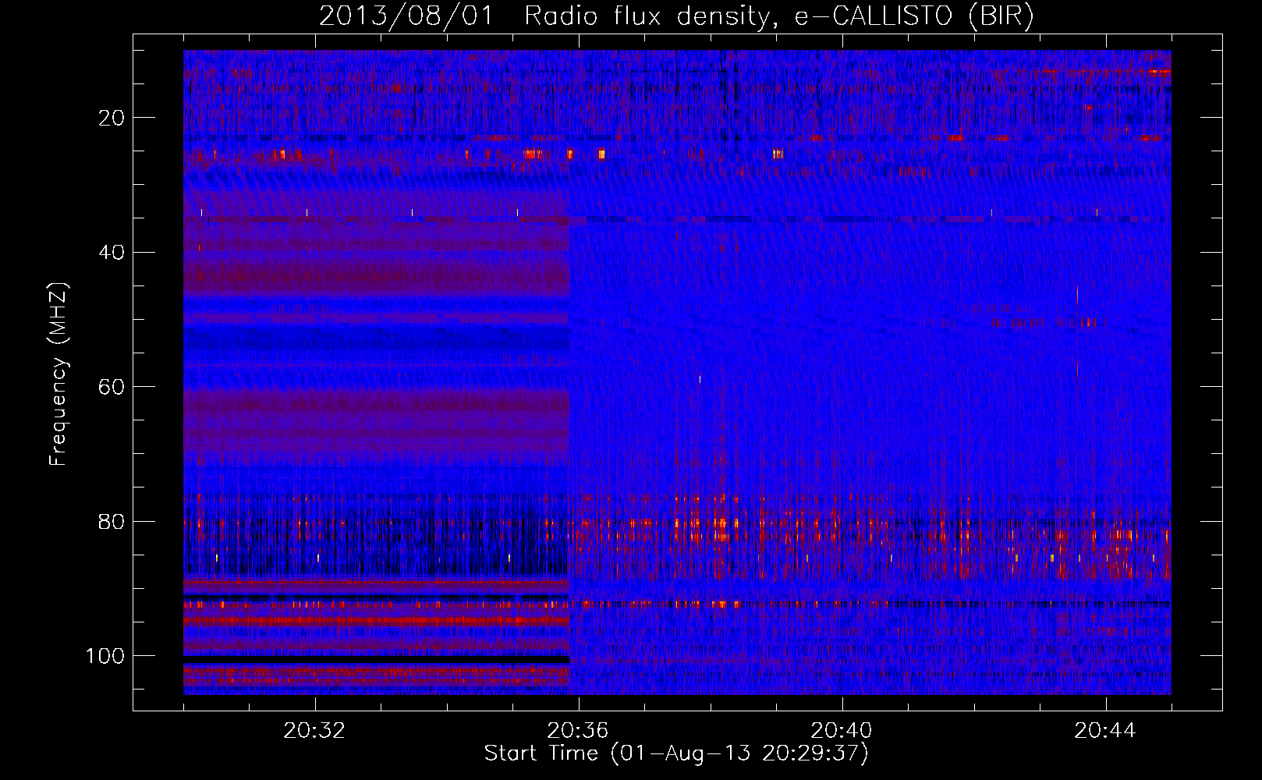Click the "Frequency (MHZ)" y-axis label
The image size is (1262, 780).
coord(58,374)
